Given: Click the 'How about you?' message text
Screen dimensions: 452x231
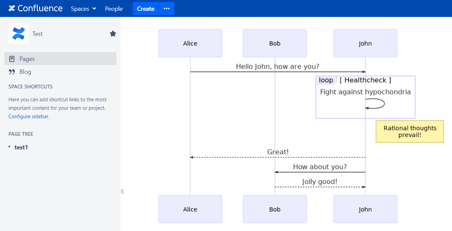Looking at the screenshot, I should 320,167.
